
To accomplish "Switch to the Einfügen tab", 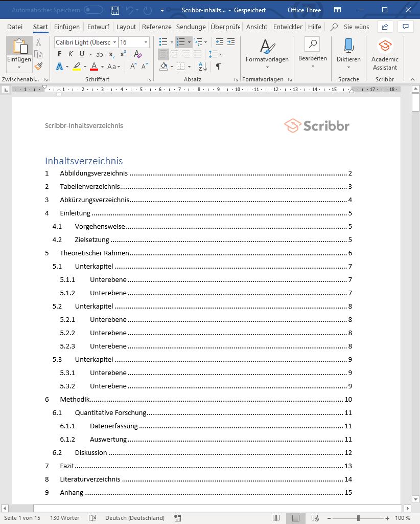I will [67, 27].
